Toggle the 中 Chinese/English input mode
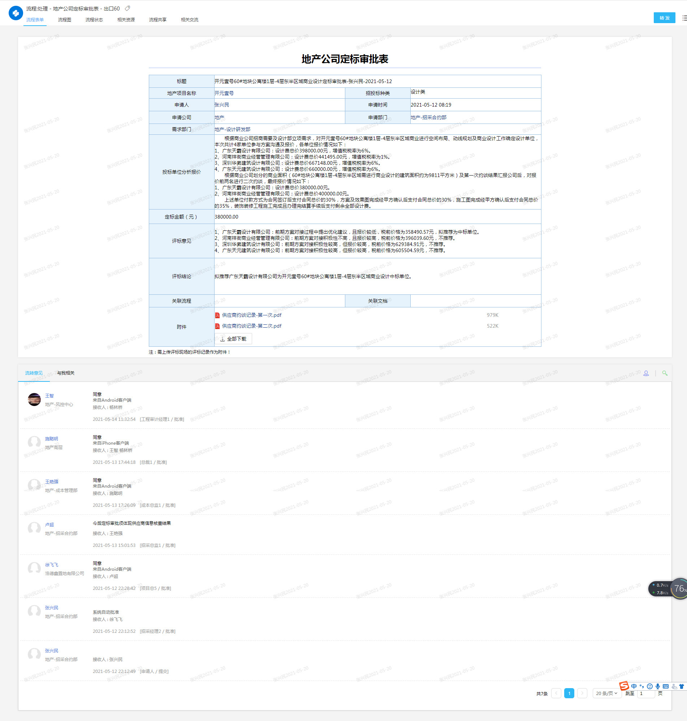Viewport: 687px width, 721px height. (x=634, y=686)
